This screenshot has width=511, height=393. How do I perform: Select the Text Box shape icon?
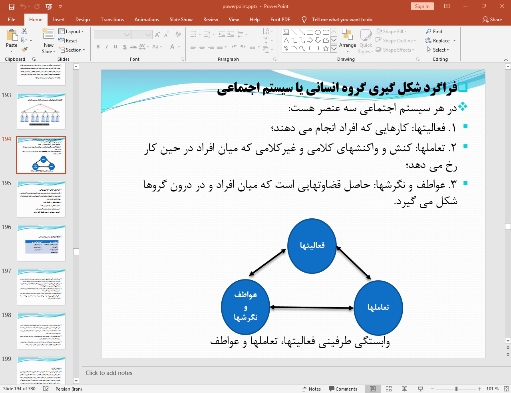[x=286, y=32]
